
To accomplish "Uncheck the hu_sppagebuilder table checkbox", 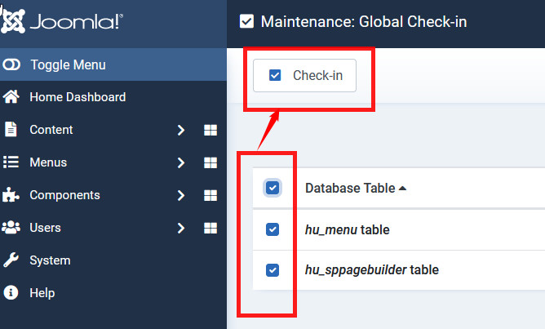I will pos(273,269).
